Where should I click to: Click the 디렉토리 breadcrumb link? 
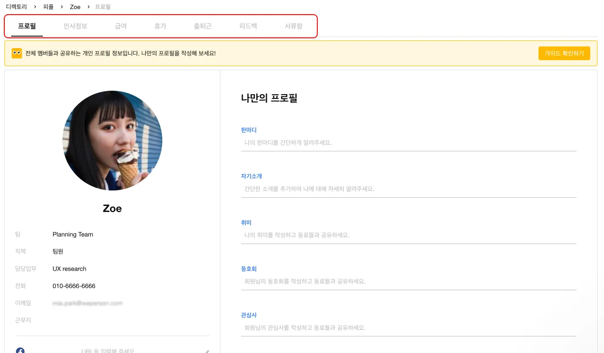point(16,7)
